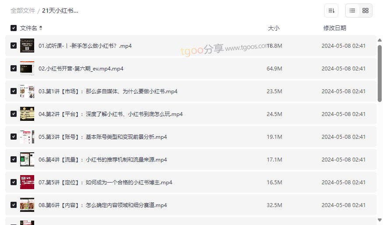Viewport: 383px width, 225px height.
Task: Click the 修改日期 column header
Action: [335, 28]
